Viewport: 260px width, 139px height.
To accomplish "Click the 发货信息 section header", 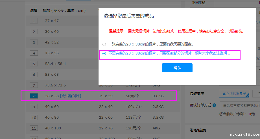I will point(198,130).
